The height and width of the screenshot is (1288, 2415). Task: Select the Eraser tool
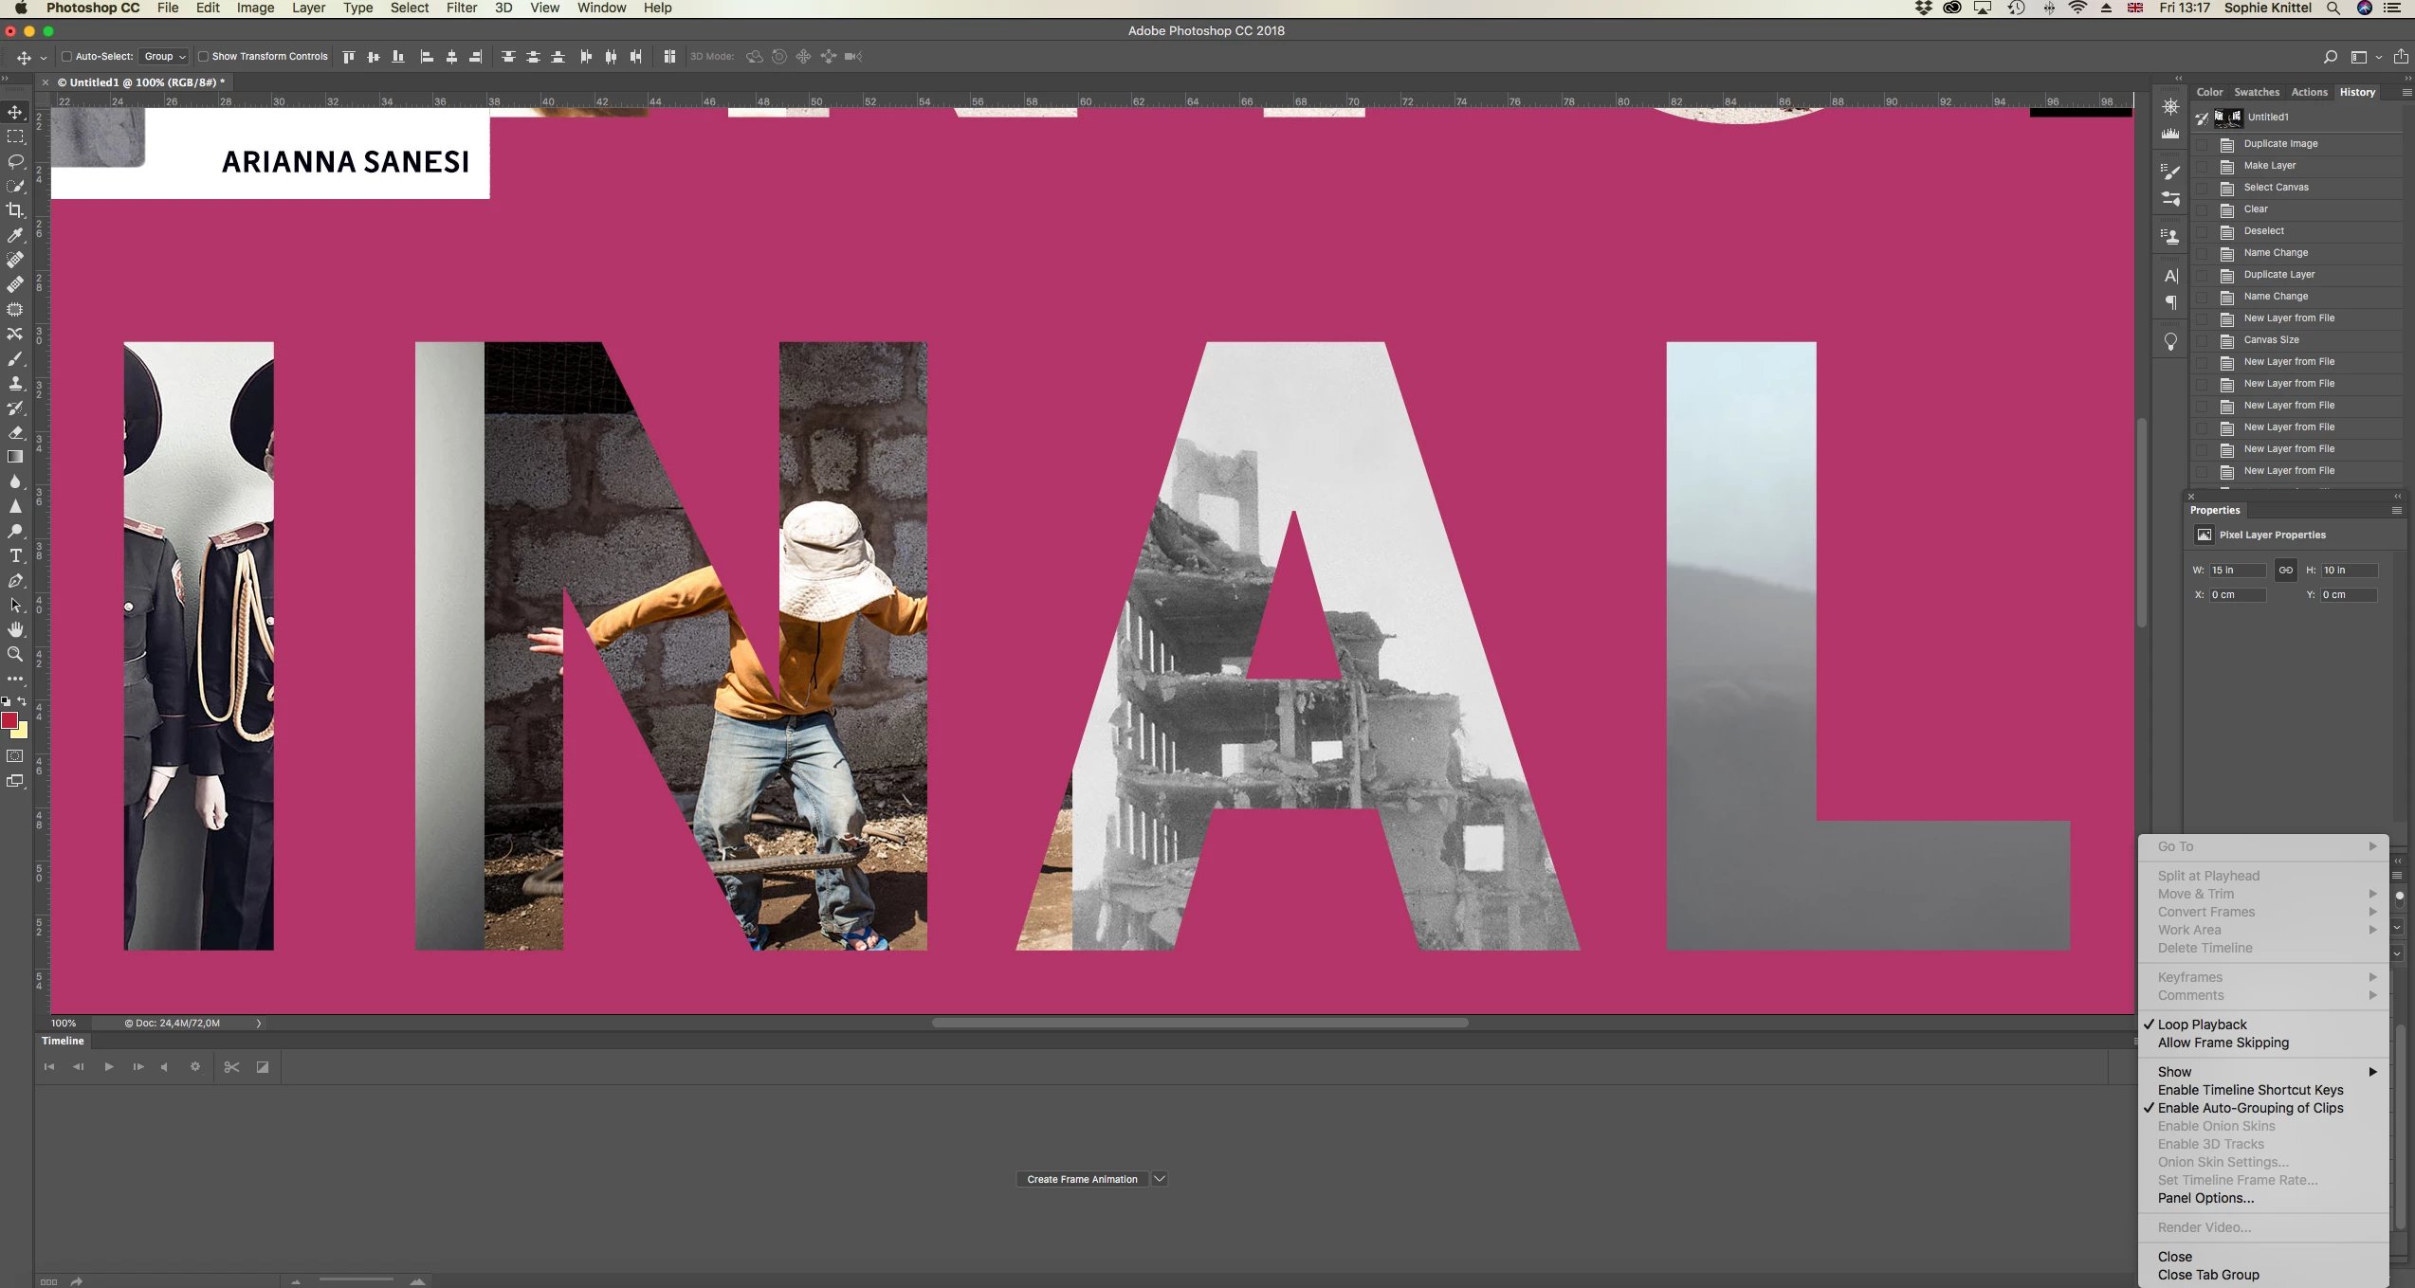15,432
